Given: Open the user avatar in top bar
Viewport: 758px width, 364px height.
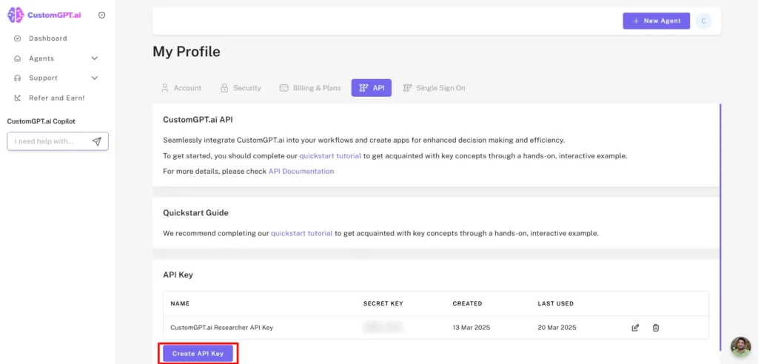Looking at the screenshot, I should tap(703, 21).
